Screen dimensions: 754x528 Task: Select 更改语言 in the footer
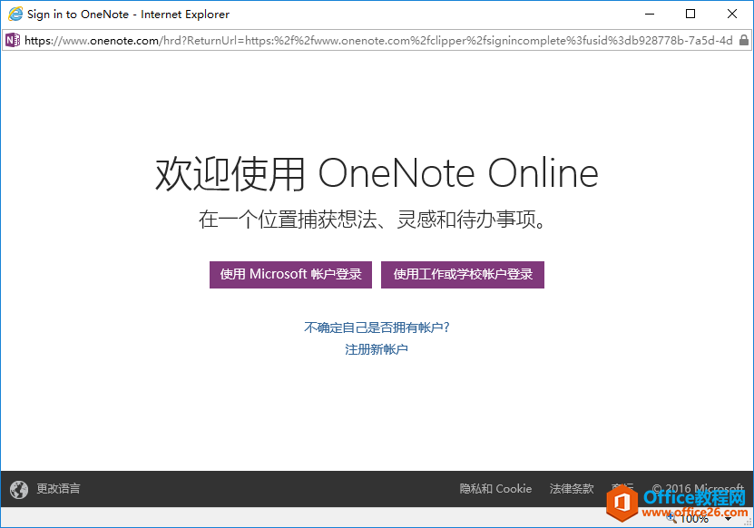point(58,488)
